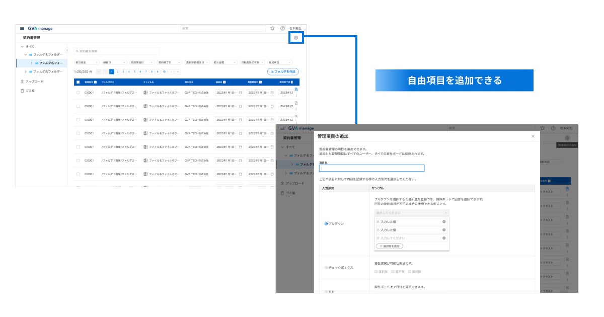604x317 pixels.
Task: Tick the first 選択肢 sample checkbox
Action: pyautogui.click(x=376, y=271)
